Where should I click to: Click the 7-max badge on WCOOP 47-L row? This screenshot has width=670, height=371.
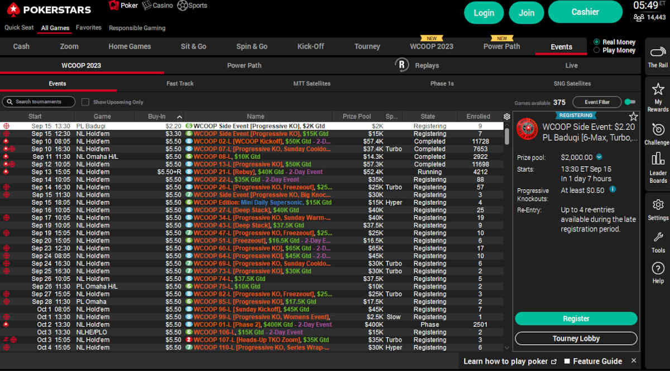tap(189, 233)
